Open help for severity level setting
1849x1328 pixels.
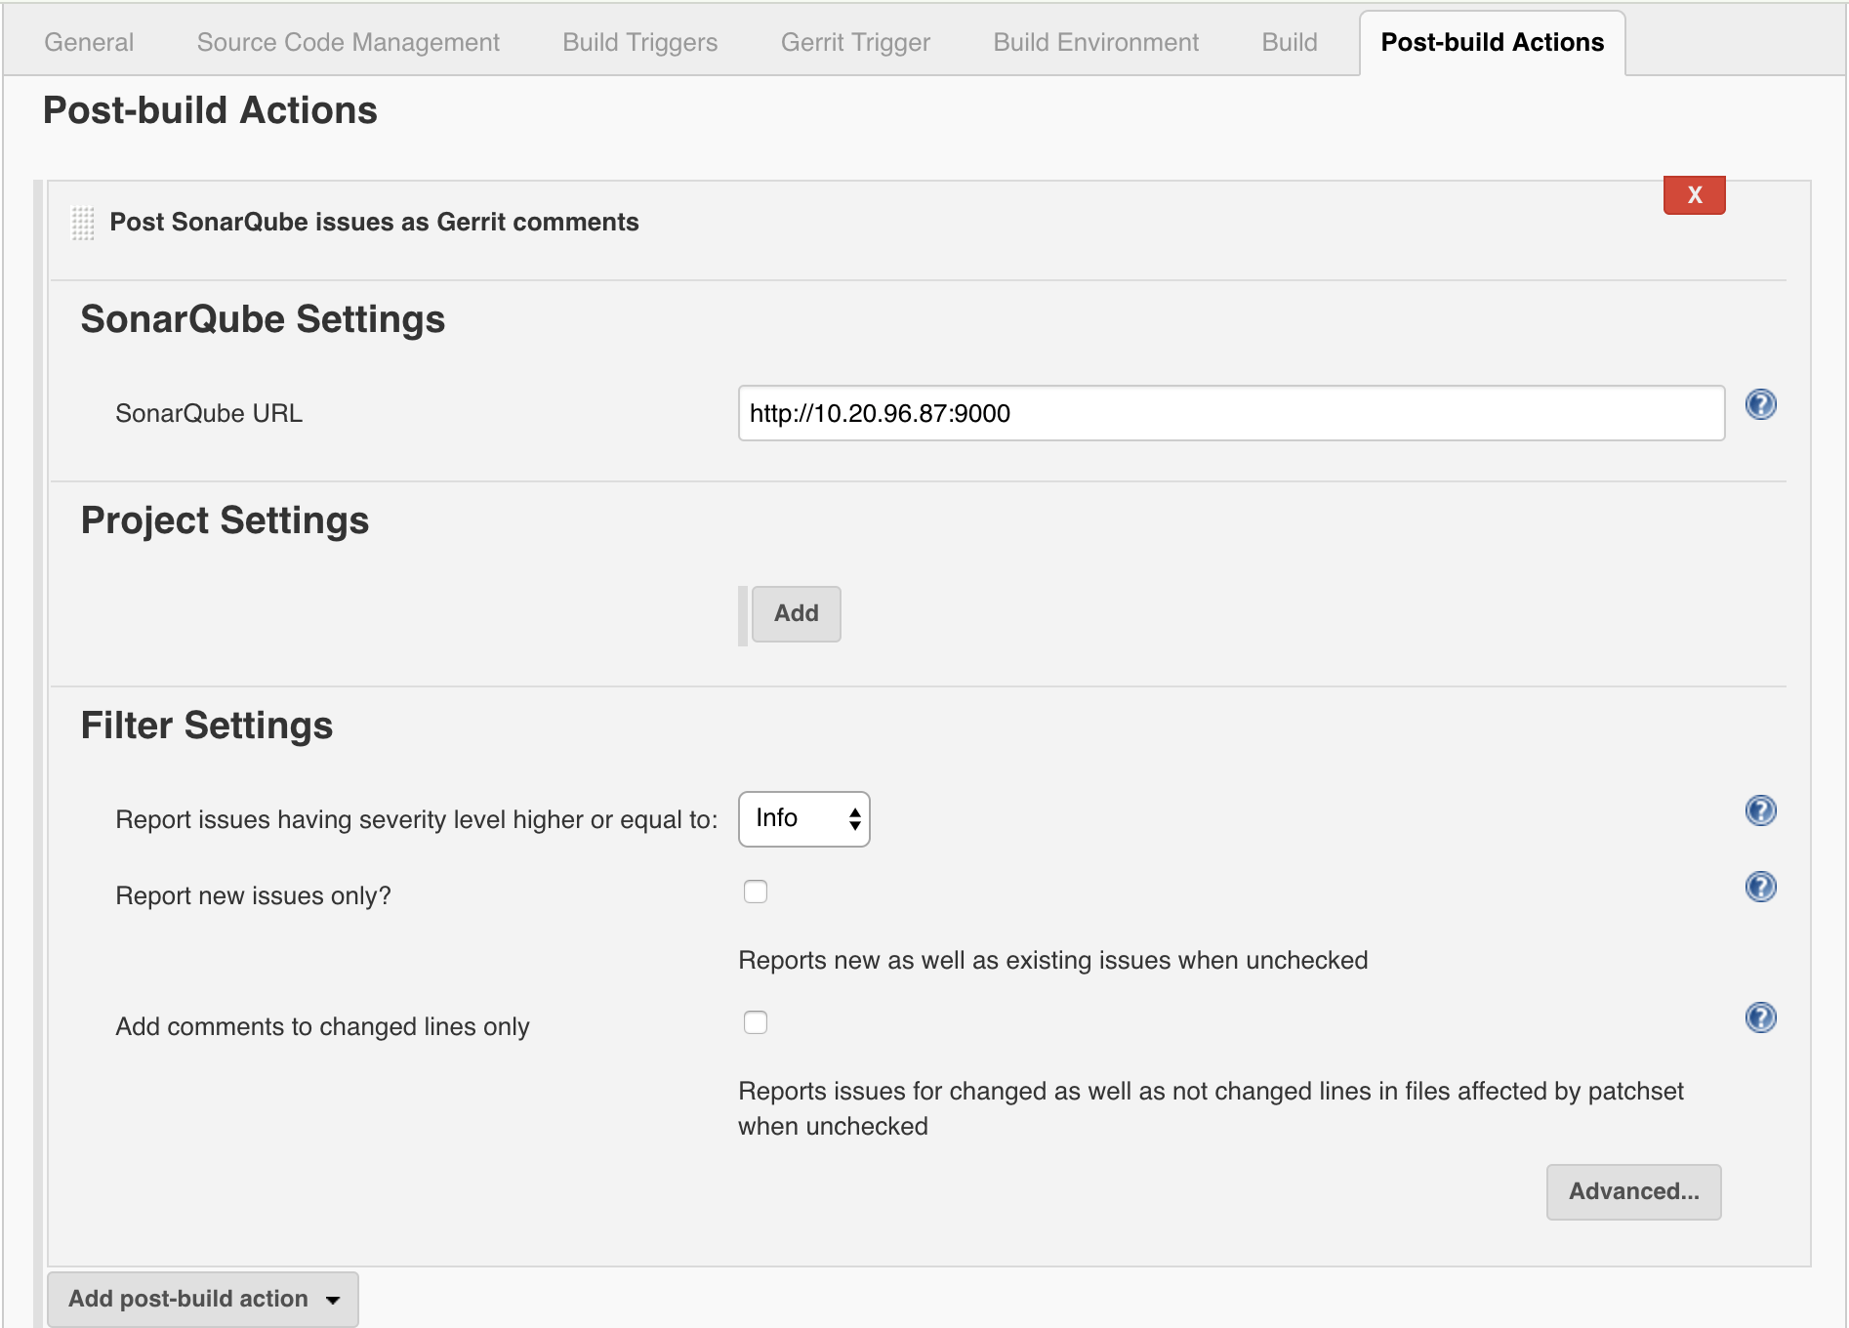coord(1760,810)
